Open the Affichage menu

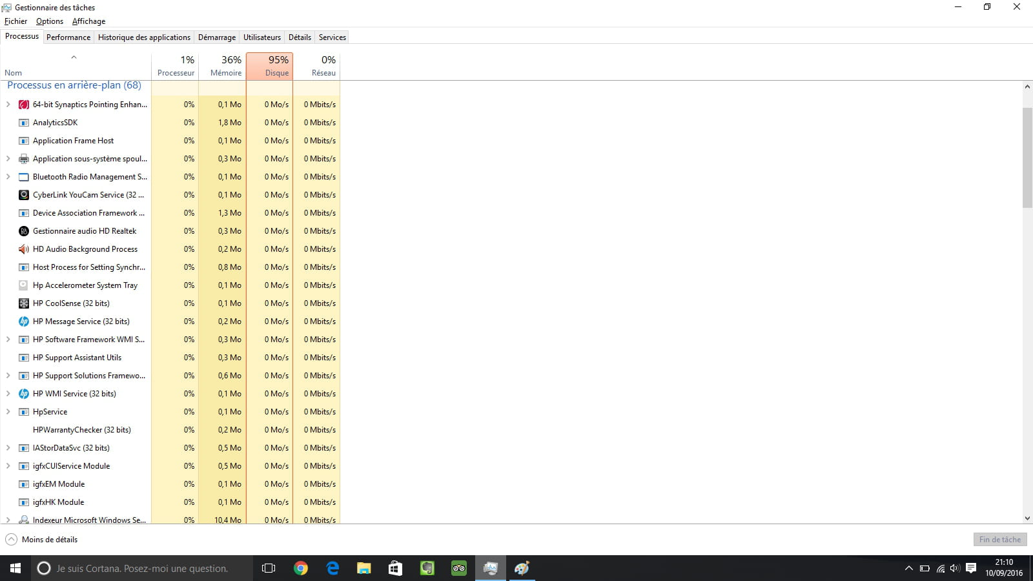point(88,21)
